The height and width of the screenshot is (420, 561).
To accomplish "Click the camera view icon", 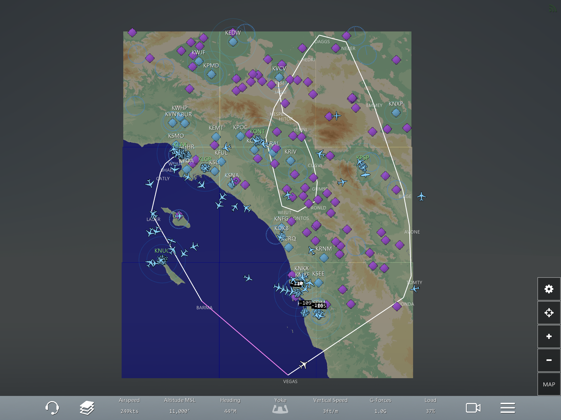I will [473, 408].
